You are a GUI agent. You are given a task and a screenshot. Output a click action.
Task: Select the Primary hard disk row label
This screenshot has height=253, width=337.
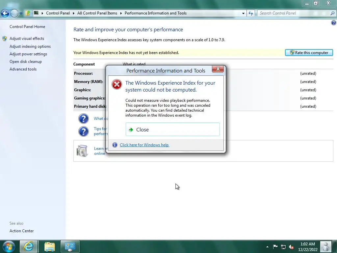(x=90, y=106)
